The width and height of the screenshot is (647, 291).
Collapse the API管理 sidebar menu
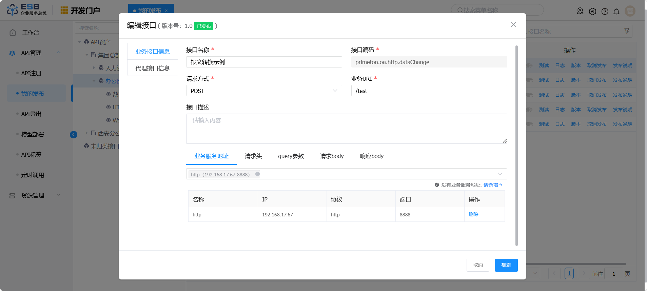[x=59, y=53]
